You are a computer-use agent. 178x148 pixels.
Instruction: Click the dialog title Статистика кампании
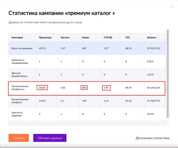point(62,13)
